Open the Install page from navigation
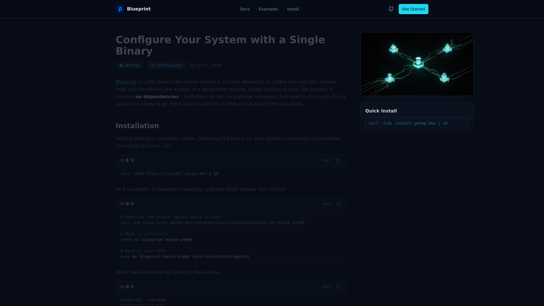 pyautogui.click(x=293, y=9)
